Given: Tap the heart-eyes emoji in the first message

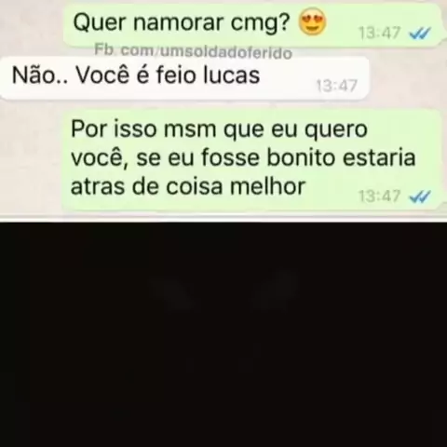Looking at the screenshot, I should pyautogui.click(x=312, y=22).
